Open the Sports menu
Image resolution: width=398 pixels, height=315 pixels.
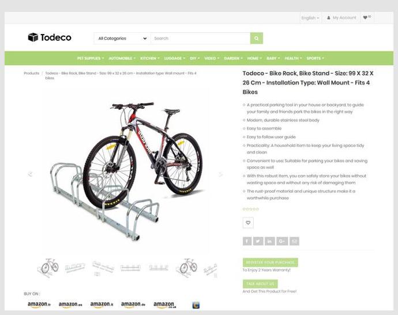tap(316, 58)
